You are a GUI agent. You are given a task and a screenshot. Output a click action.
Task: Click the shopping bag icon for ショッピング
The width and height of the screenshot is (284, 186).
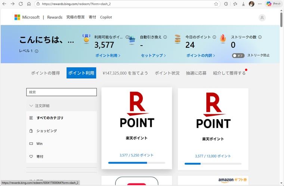click(31, 131)
